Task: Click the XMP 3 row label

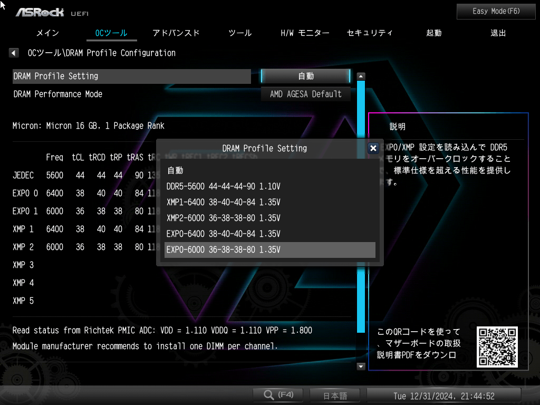Action: point(23,265)
